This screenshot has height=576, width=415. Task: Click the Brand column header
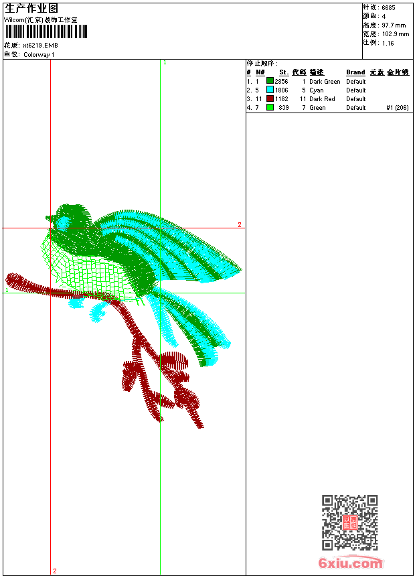[355, 72]
